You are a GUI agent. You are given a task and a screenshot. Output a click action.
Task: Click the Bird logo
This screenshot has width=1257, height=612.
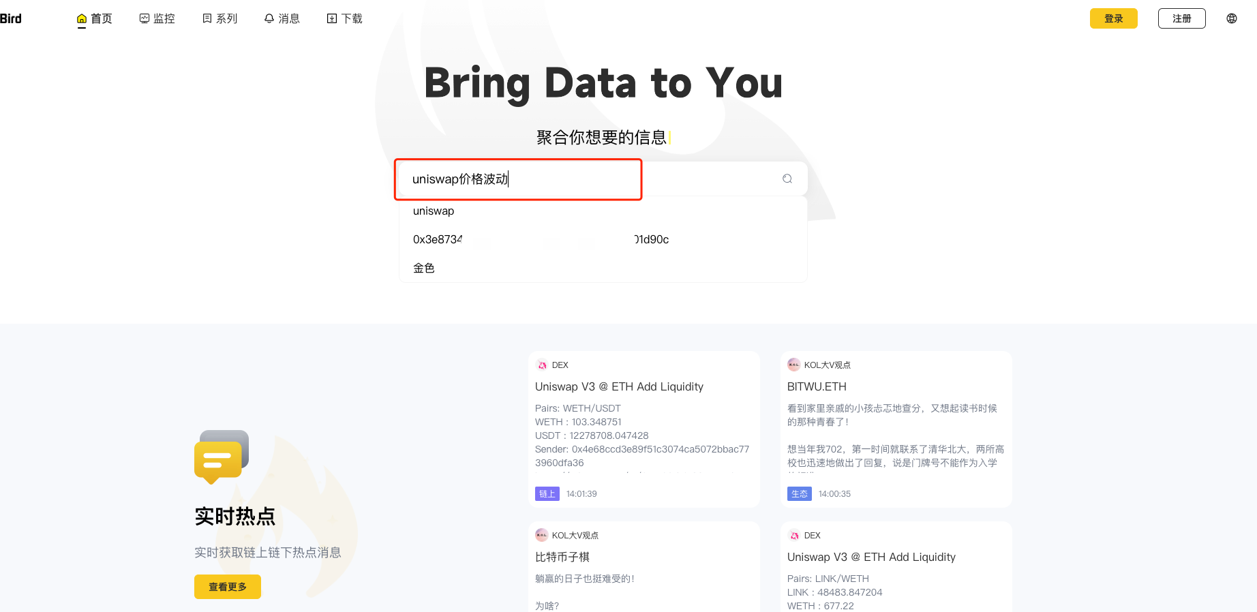click(11, 18)
